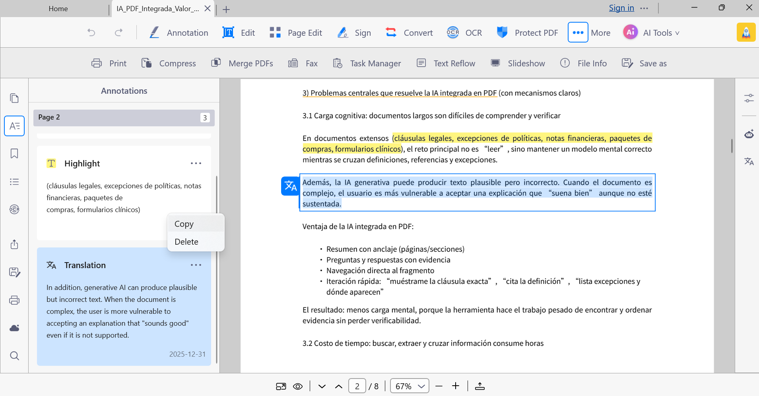The width and height of the screenshot is (759, 396).
Task: Click the Sign in link
Action: (x=621, y=8)
